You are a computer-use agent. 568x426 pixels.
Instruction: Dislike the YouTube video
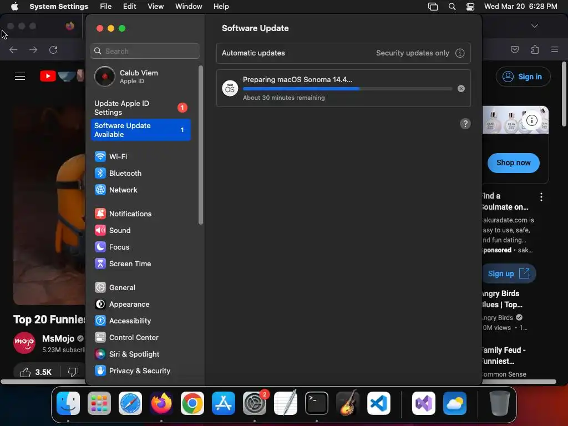coord(73,372)
